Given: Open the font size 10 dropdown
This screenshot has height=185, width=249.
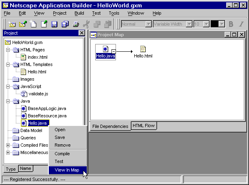Looking at the screenshot, I should [206, 24].
